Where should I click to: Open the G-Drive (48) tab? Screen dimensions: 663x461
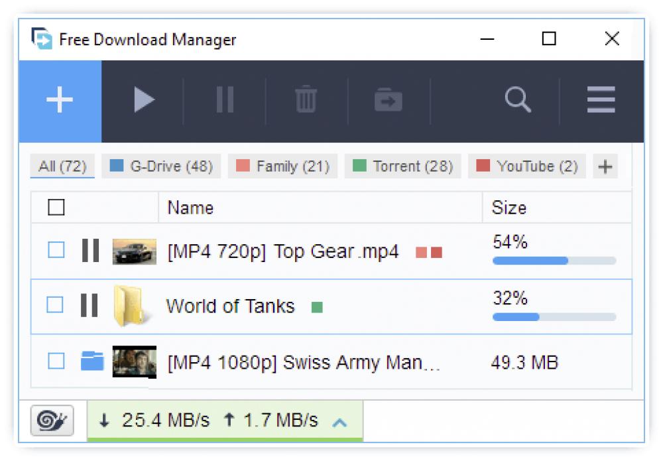click(160, 166)
